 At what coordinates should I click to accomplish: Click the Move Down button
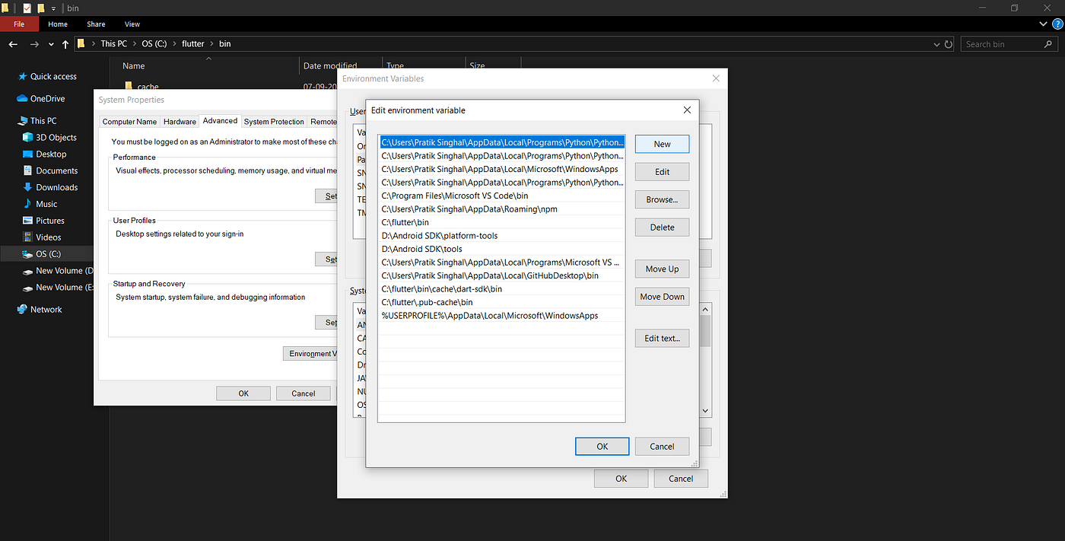pos(662,296)
